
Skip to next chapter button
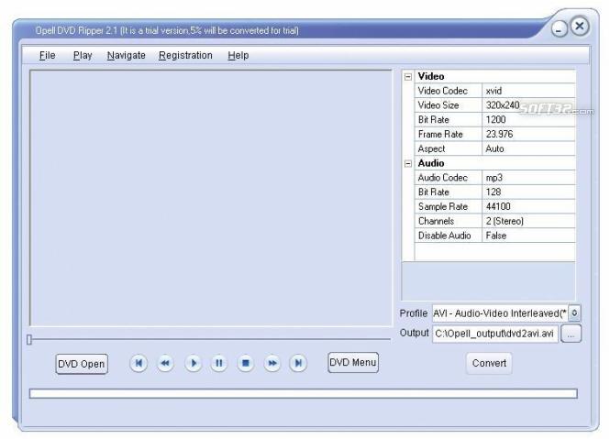(x=298, y=363)
